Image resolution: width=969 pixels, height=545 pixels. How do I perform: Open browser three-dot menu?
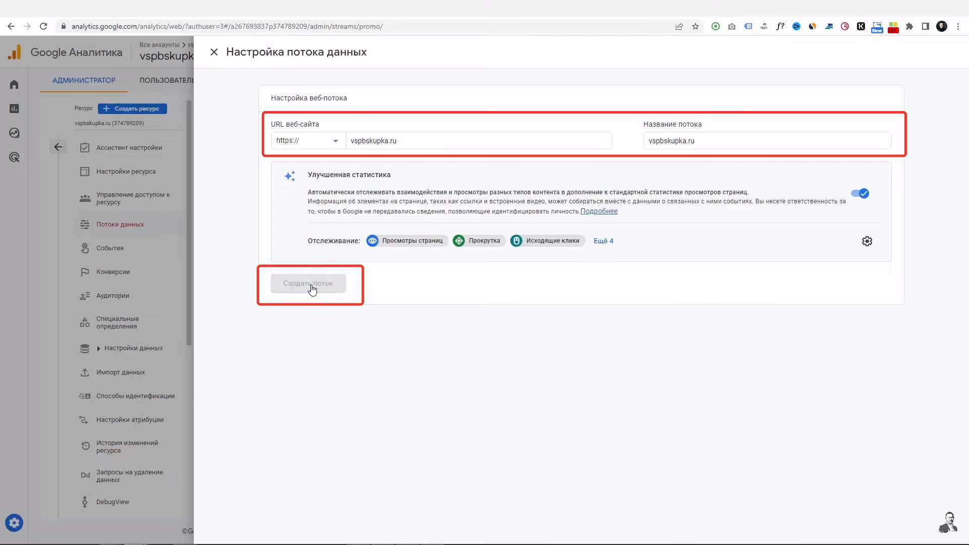tap(958, 26)
